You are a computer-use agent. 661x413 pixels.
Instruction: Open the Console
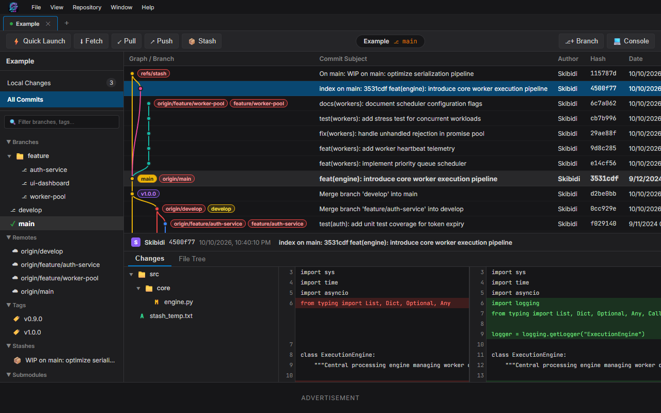pyautogui.click(x=631, y=41)
